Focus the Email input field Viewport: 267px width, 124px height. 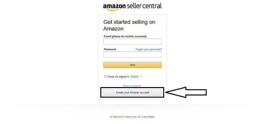pyautogui.click(x=132, y=42)
